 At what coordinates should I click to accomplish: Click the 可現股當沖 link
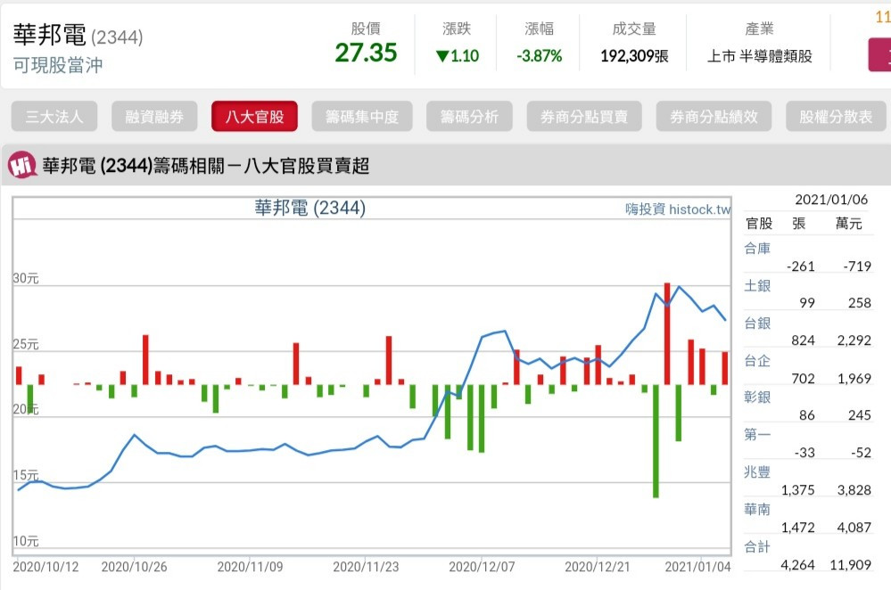[x=58, y=65]
